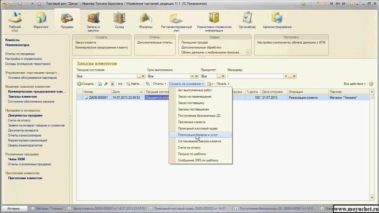Open Номенклатура link in sidebar

(x=17, y=45)
